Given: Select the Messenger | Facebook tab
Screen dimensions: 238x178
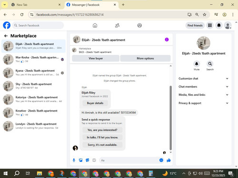Looking at the screenshot, I should point(91,5).
